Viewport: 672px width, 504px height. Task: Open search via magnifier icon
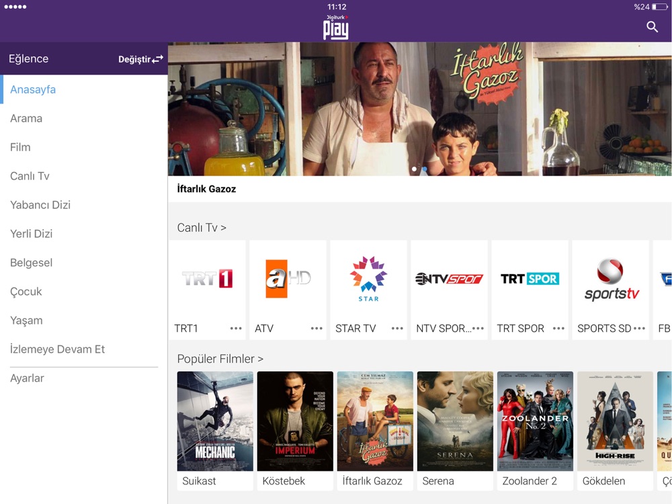652,27
